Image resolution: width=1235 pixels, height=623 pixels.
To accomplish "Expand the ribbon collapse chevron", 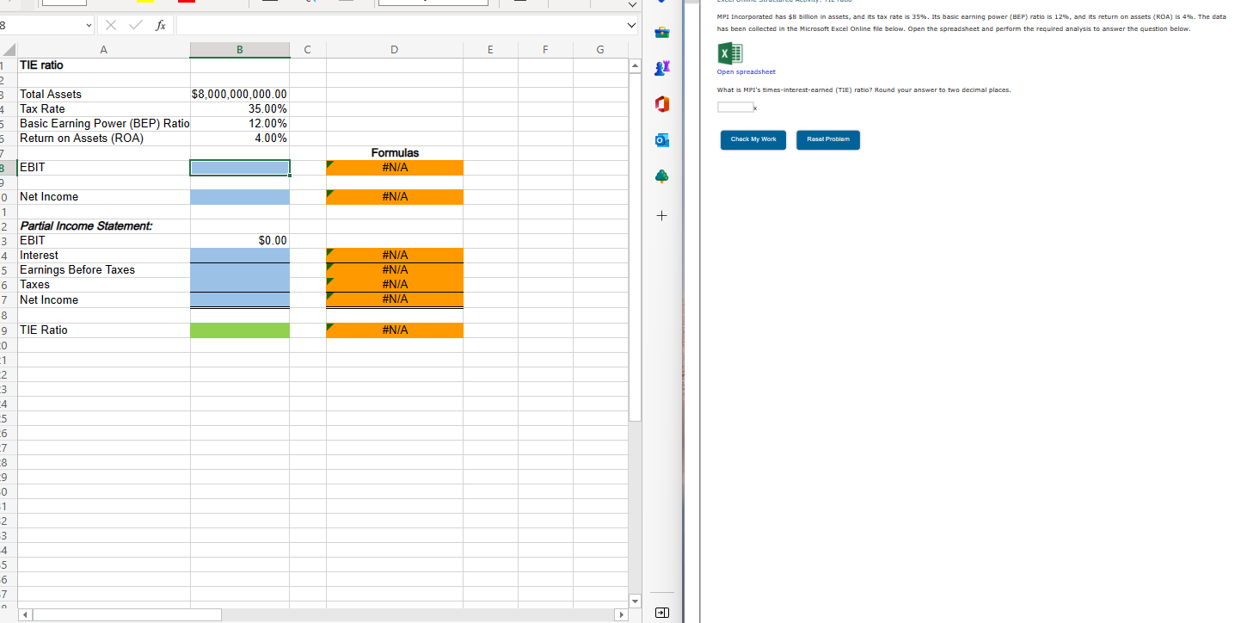I will [x=634, y=5].
